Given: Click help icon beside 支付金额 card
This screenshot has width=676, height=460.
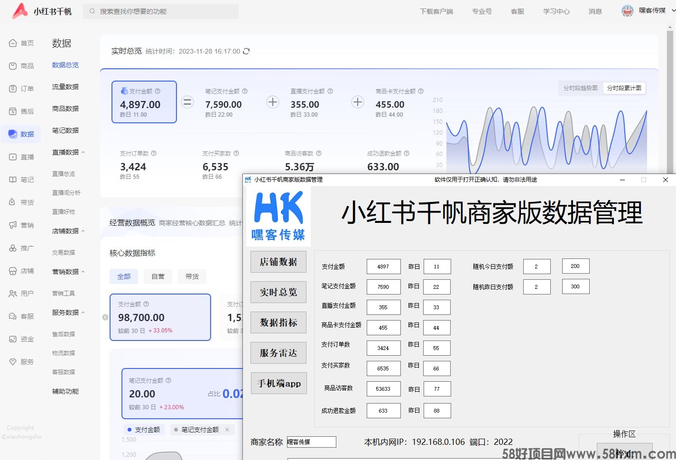Looking at the screenshot, I should (x=157, y=91).
